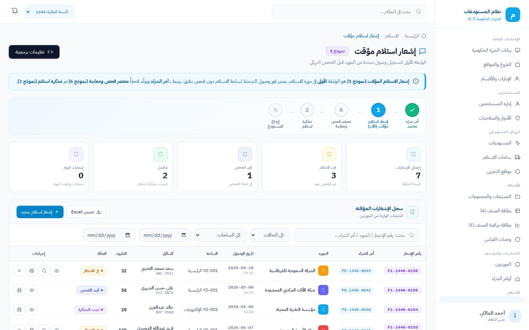Click step 1 temporary receipt notice circle
529x330 pixels.
[x=378, y=110]
